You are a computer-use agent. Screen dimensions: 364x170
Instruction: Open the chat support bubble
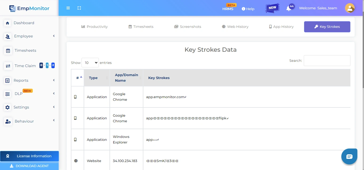click(349, 156)
